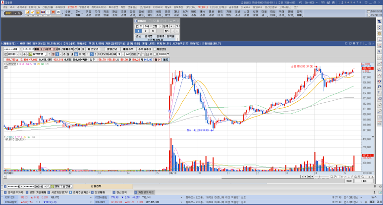383x205 pixels.
Task: Select the 틱 tick period toggle
Action: pos(83,54)
